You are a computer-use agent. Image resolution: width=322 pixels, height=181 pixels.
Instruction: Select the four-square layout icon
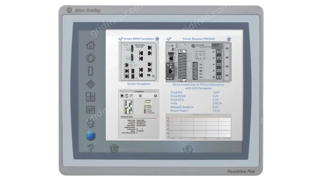[x=90, y=97]
